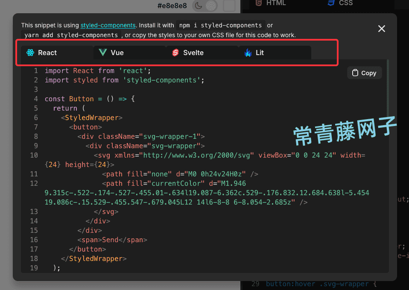Click the HTML5 logo icon
This screenshot has height=290, width=409.
(x=258, y=3)
